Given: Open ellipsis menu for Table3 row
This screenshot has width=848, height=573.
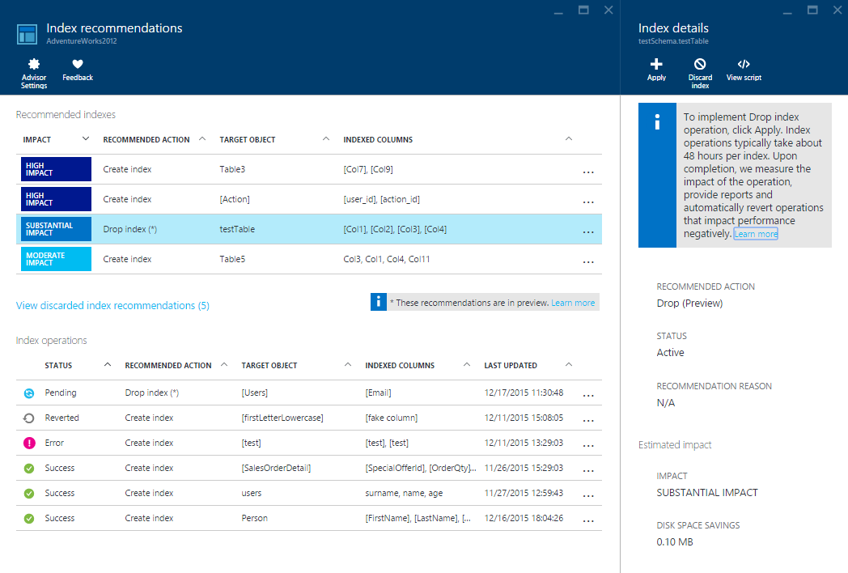Looking at the screenshot, I should pos(588,171).
